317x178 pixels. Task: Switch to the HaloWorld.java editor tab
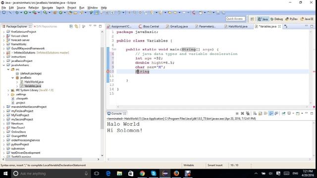click(238, 26)
